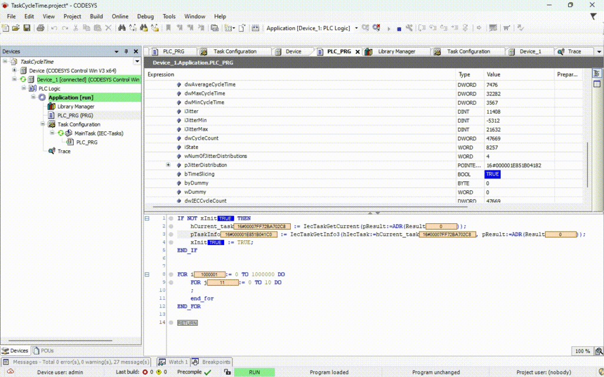Screen dimensions: 604x377
Task: Open the Find binoculars toolbar icon
Action: (122, 28)
